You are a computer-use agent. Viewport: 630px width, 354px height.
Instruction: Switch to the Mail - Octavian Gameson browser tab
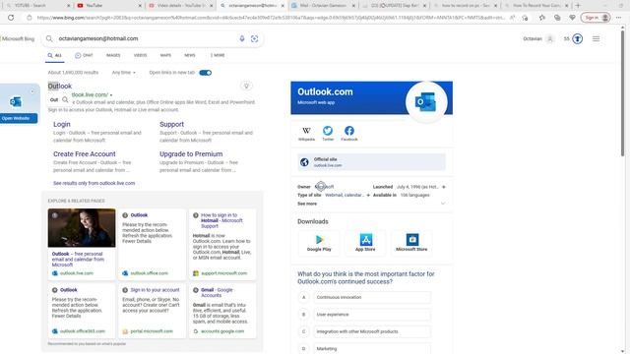point(324,6)
